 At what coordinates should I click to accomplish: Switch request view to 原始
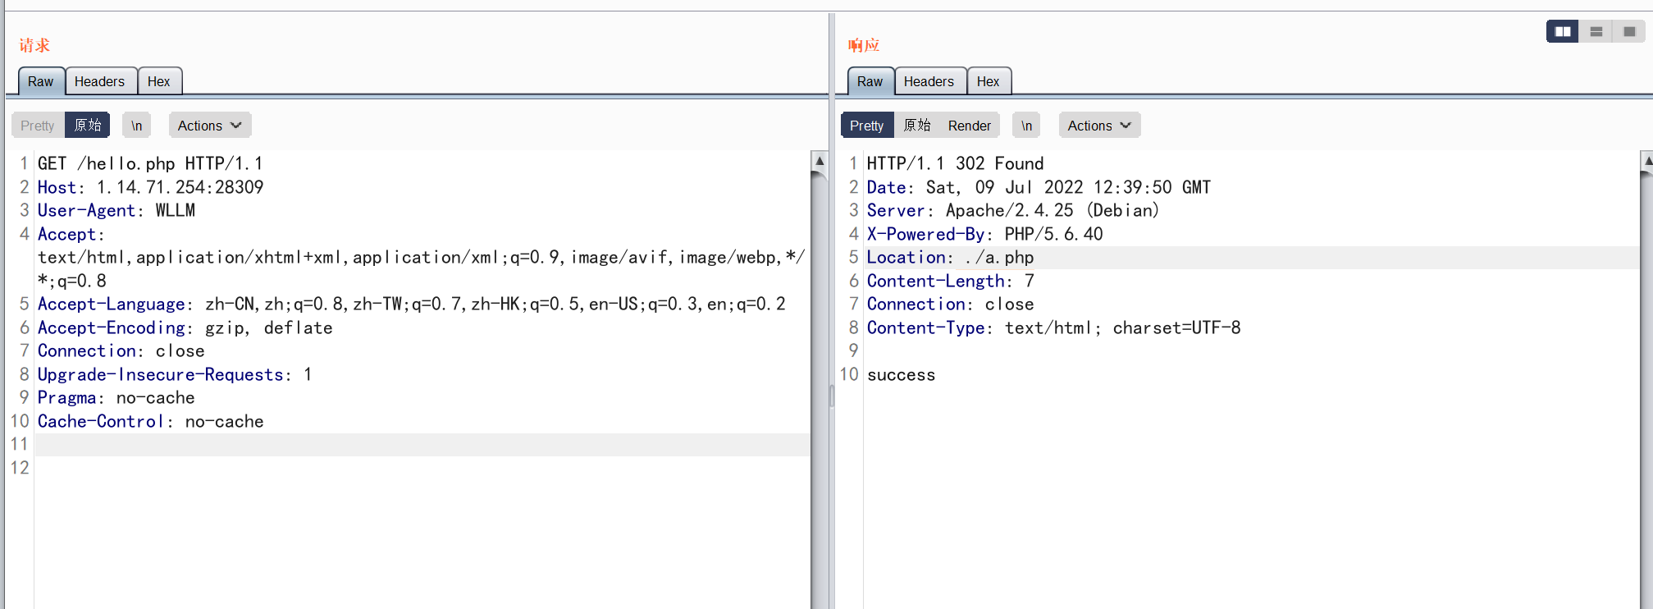pyautogui.click(x=88, y=126)
